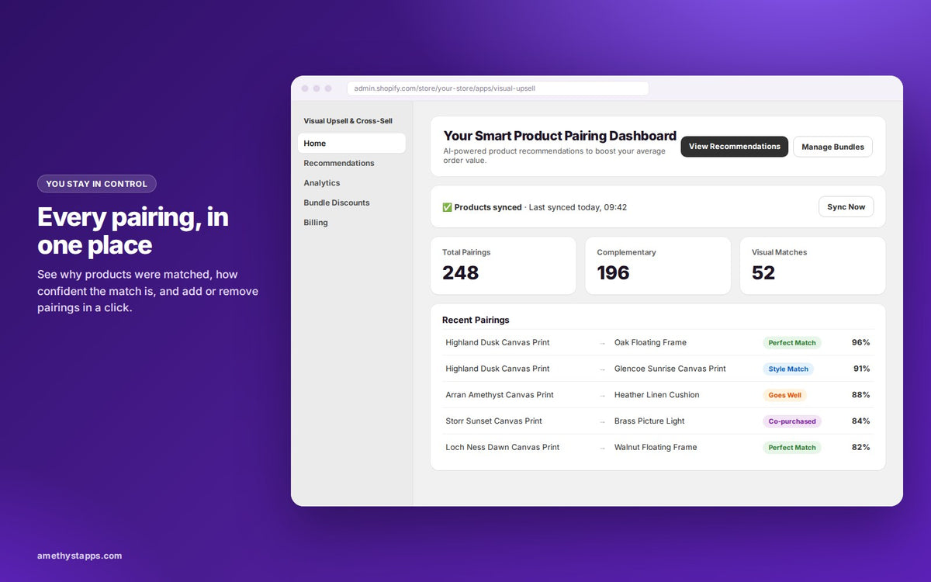Viewport: 931px width, 582px height.
Task: Click the browser address bar
Action: [497, 88]
